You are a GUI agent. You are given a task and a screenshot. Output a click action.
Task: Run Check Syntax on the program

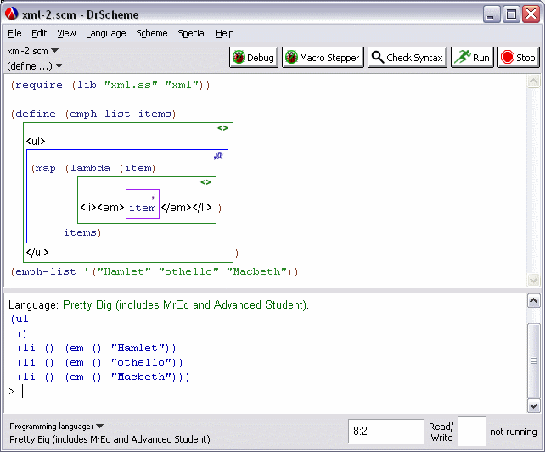pos(407,58)
